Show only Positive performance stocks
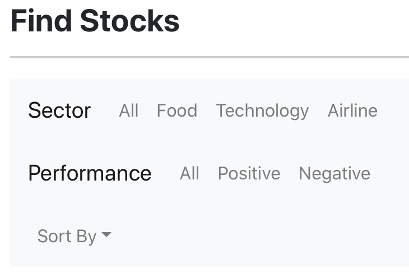 pyautogui.click(x=249, y=173)
